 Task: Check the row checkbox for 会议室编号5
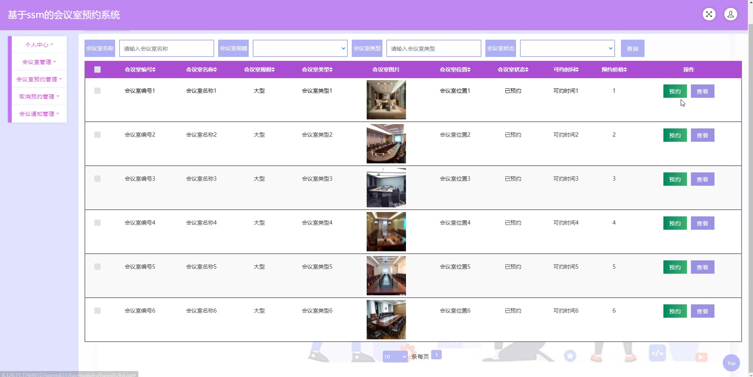point(97,267)
